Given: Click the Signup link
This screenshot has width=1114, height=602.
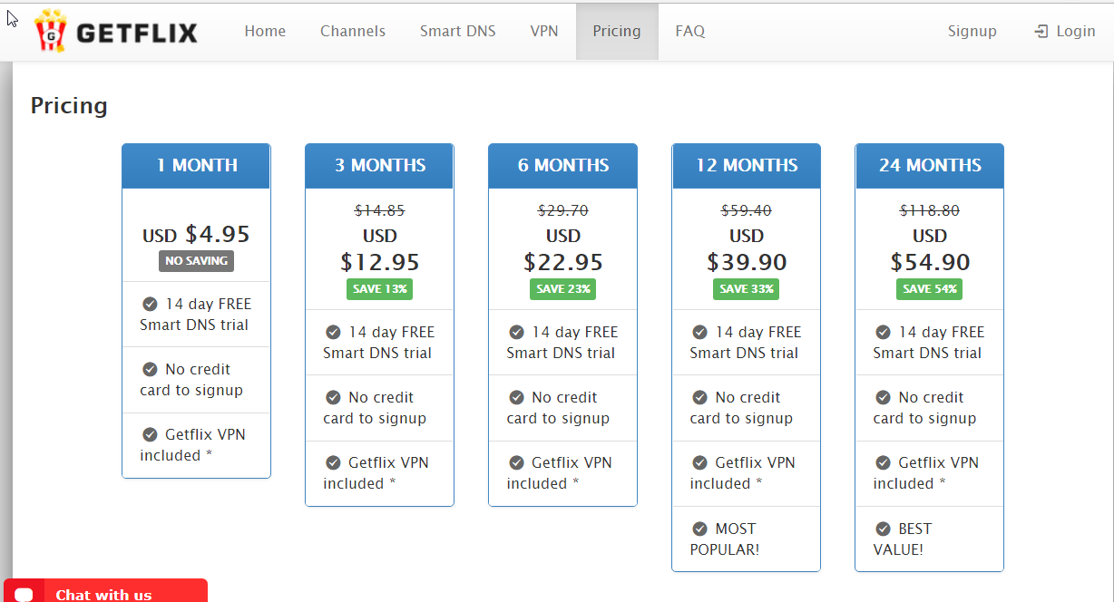Looking at the screenshot, I should [x=972, y=31].
